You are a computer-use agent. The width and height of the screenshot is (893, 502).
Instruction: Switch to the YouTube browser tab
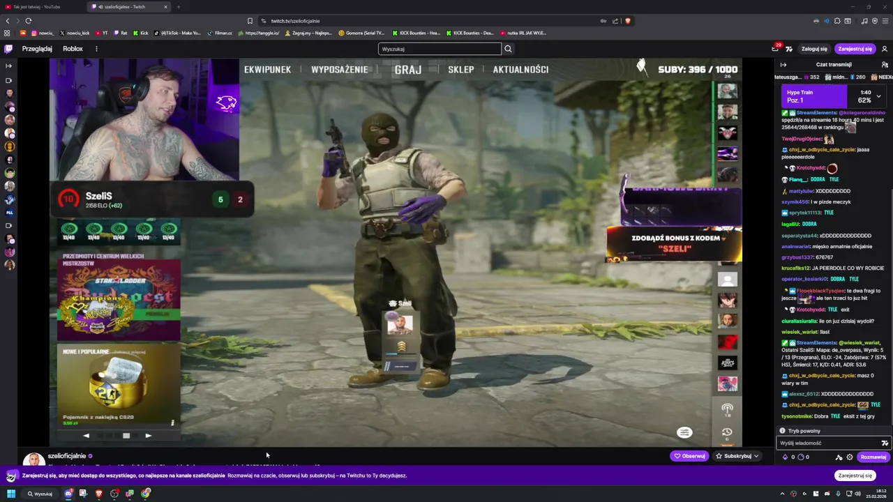point(42,7)
